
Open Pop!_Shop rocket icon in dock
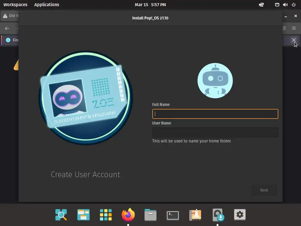(195, 215)
